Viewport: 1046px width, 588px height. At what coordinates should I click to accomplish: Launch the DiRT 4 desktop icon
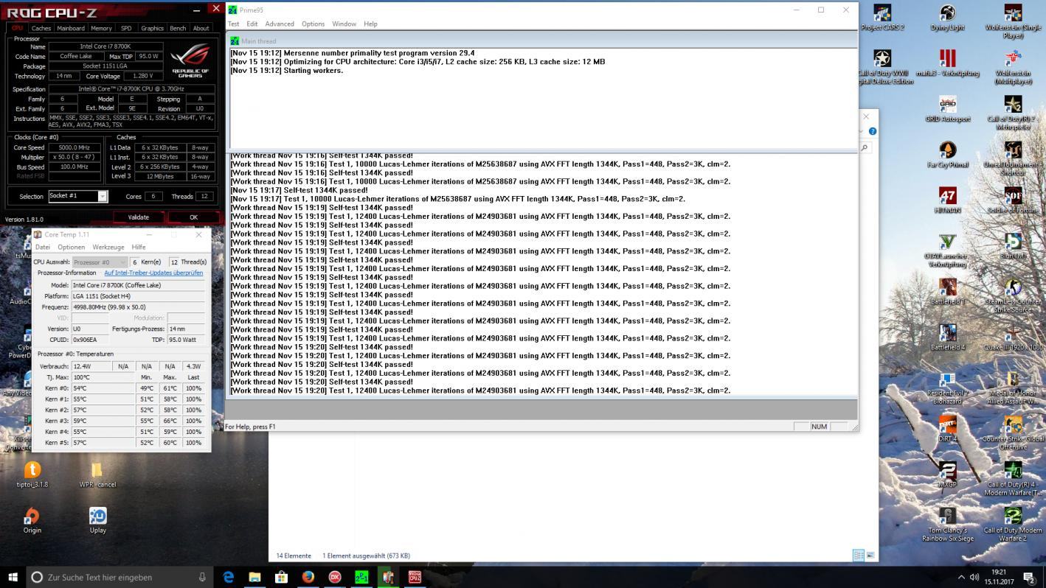point(947,429)
